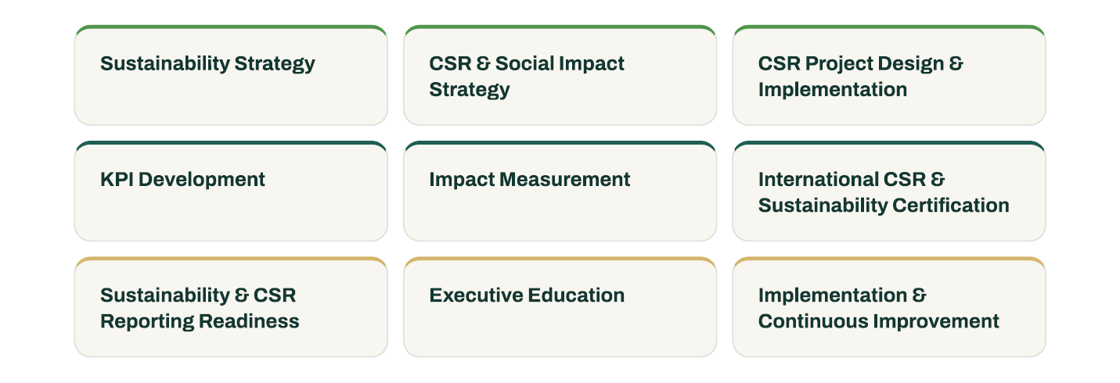The image size is (1120, 383).
Task: Click dark green accent bar above Impact Measurement
Action: pos(560,143)
